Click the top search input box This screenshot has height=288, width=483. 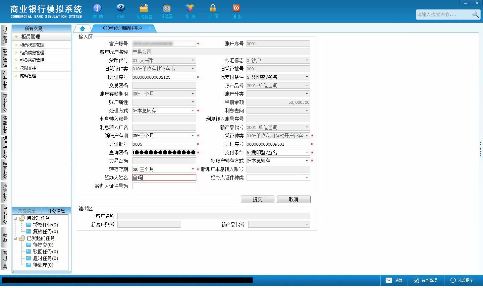pos(443,14)
